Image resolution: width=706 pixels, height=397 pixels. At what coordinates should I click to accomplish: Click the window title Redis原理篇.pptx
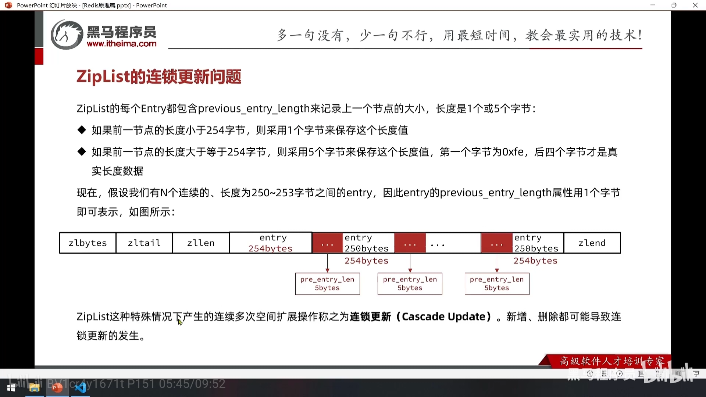tap(106, 5)
